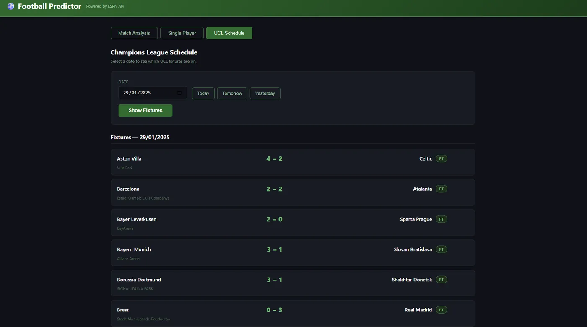Image resolution: width=587 pixels, height=327 pixels.
Task: Select the Bayer Leverkusen team name
Action: tap(137, 219)
